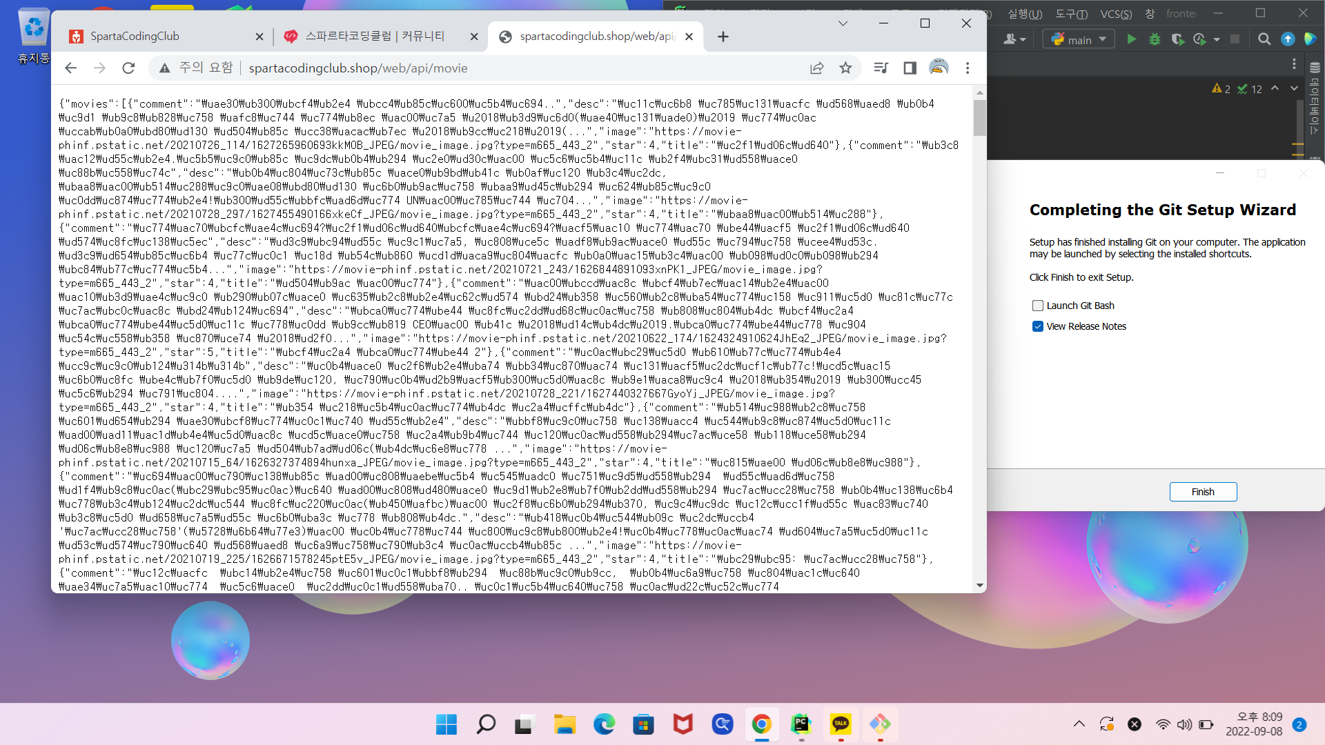
Task: Open taskbar Search
Action: (x=486, y=724)
